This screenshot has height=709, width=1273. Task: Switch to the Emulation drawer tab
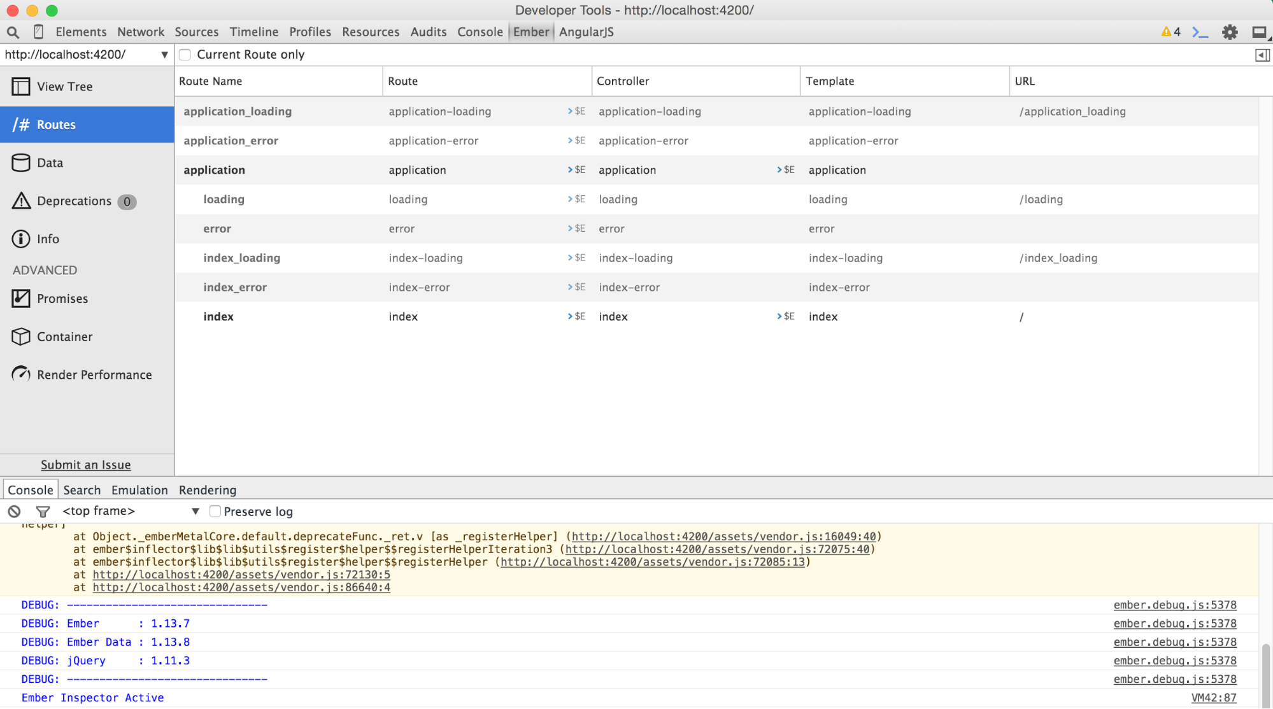(x=139, y=490)
